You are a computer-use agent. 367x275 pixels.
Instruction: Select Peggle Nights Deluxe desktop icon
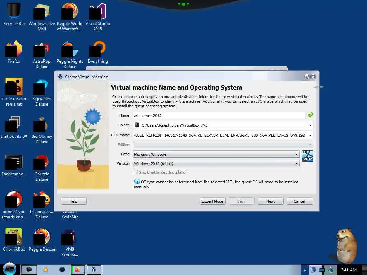point(70,54)
